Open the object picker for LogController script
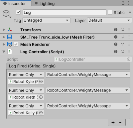 129,59
